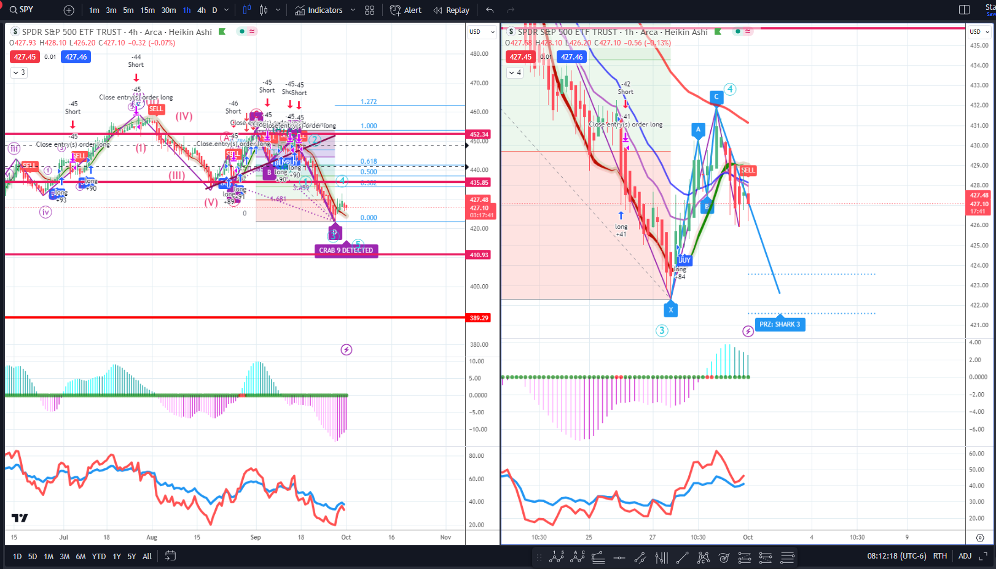Select the 3m timeframe
Viewport: 996px width, 569px height.
click(x=111, y=10)
